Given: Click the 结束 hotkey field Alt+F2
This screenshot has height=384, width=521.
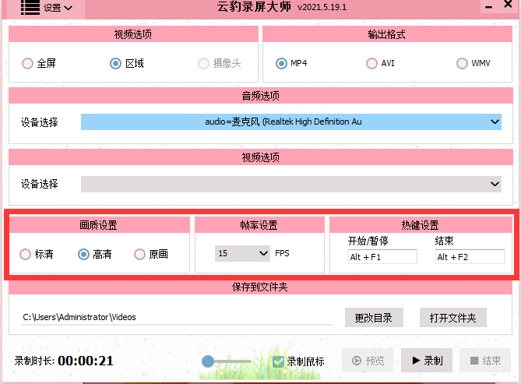Looking at the screenshot, I should (x=470, y=257).
